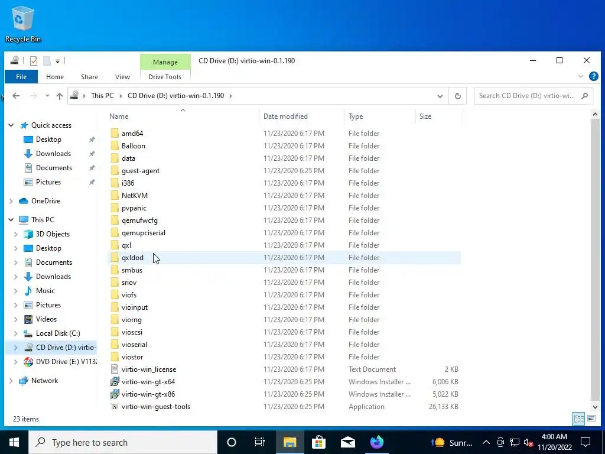605x454 pixels.
Task: Click the Manage contextual tab
Action: pos(165,62)
